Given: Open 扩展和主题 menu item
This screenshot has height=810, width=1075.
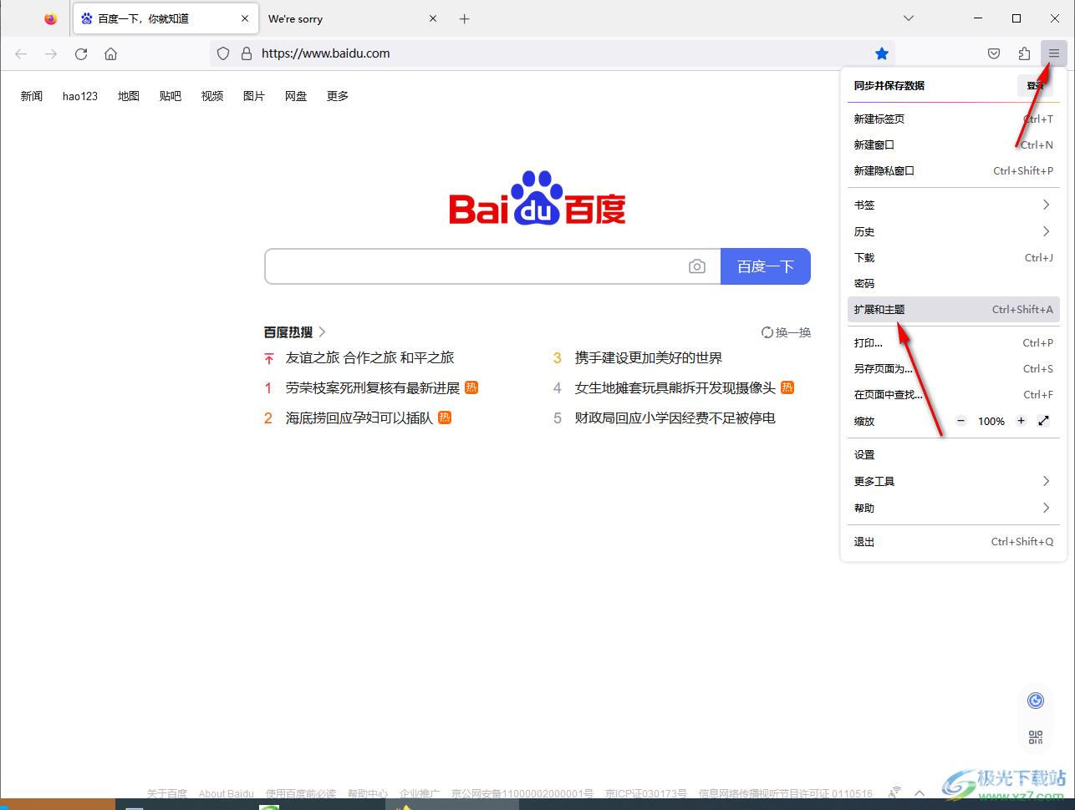Looking at the screenshot, I should point(953,309).
